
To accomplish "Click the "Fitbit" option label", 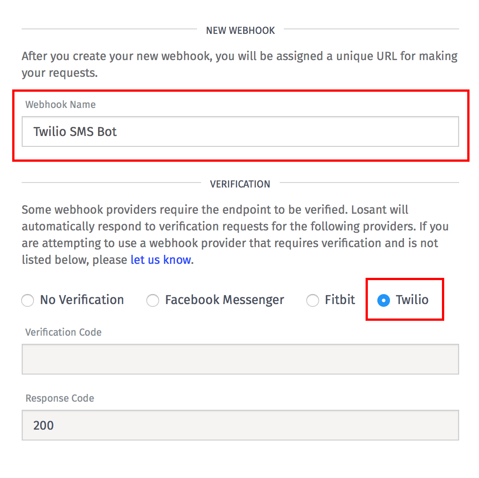I will [x=340, y=300].
